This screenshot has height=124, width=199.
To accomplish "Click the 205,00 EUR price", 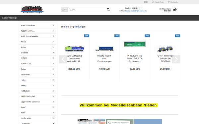I will (74, 69).
